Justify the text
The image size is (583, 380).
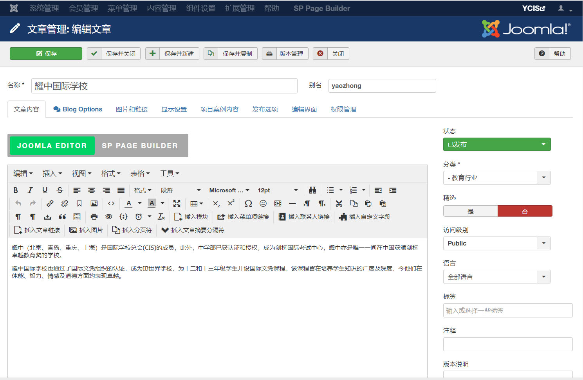pyautogui.click(x=121, y=190)
